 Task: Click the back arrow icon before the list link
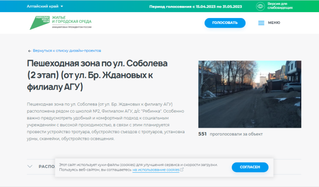29,51
